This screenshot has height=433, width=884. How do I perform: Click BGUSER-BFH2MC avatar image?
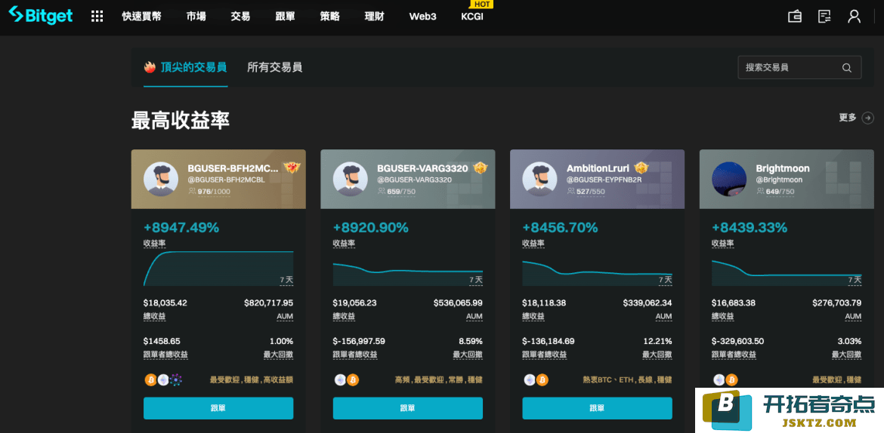tap(161, 179)
